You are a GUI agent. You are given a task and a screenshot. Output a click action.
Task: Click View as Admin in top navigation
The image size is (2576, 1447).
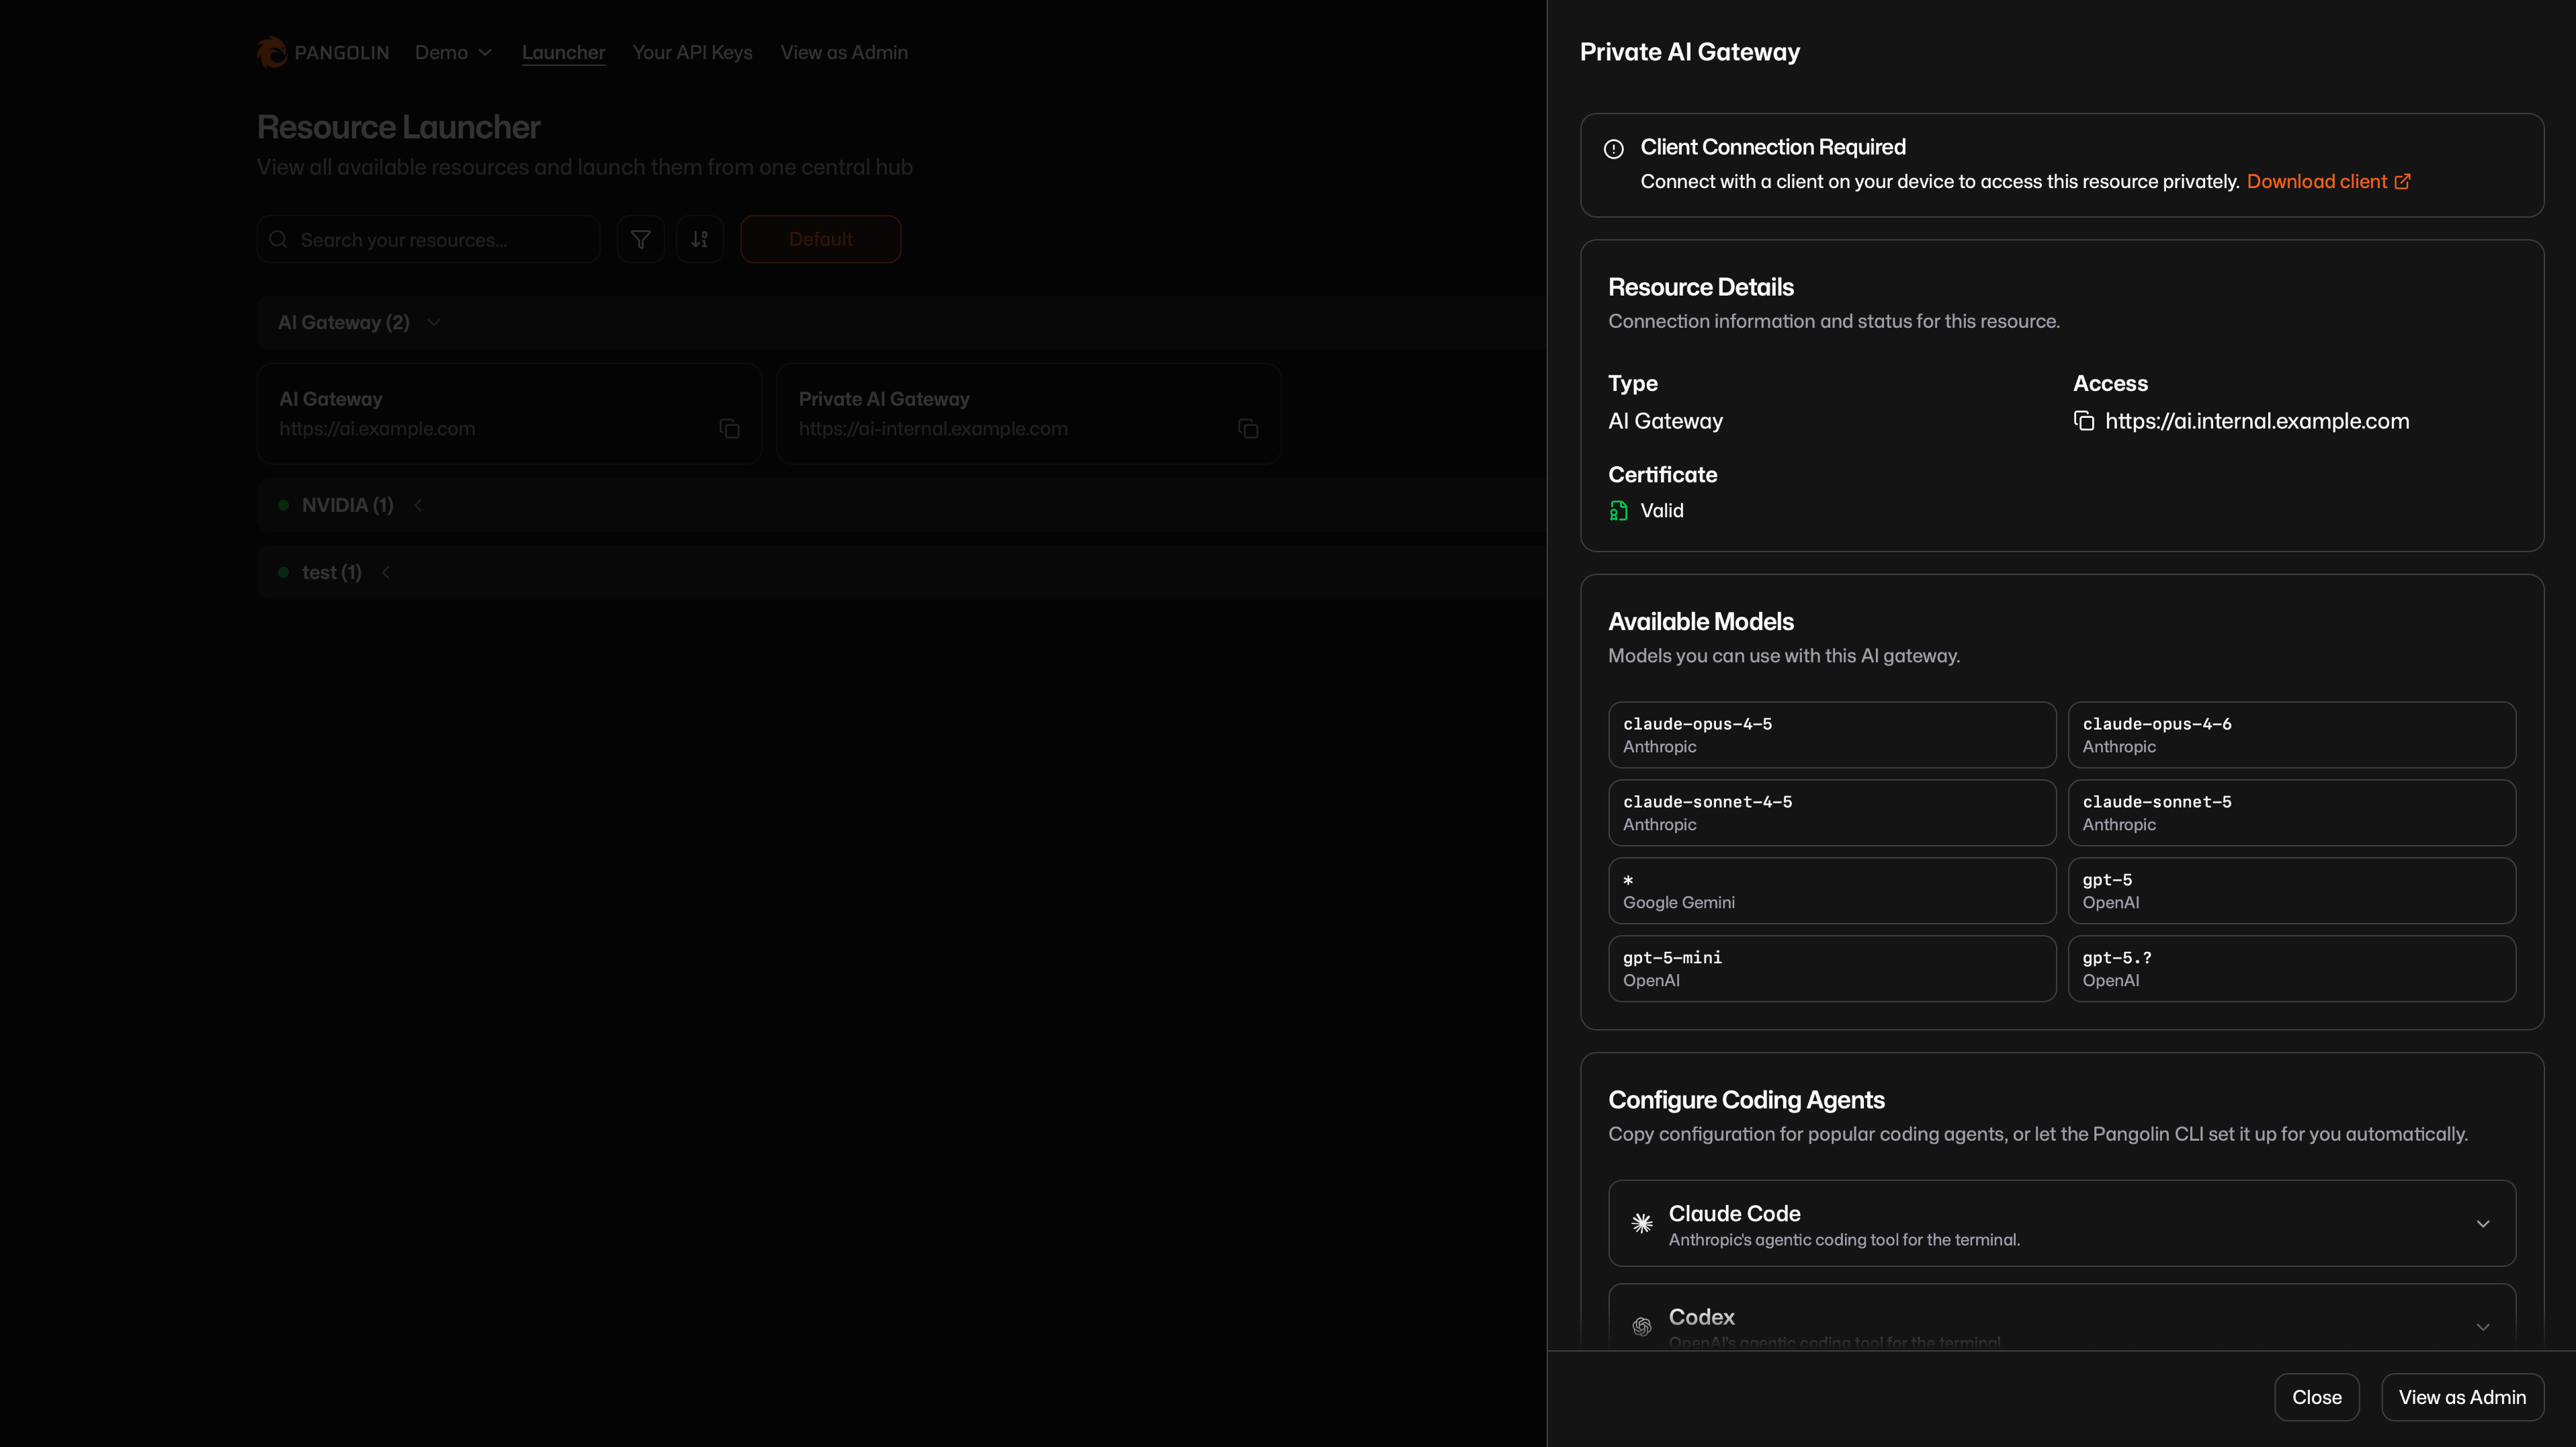coord(844,52)
